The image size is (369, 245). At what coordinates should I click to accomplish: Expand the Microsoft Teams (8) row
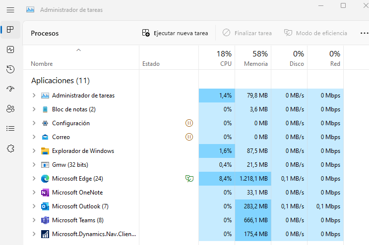tap(34, 220)
